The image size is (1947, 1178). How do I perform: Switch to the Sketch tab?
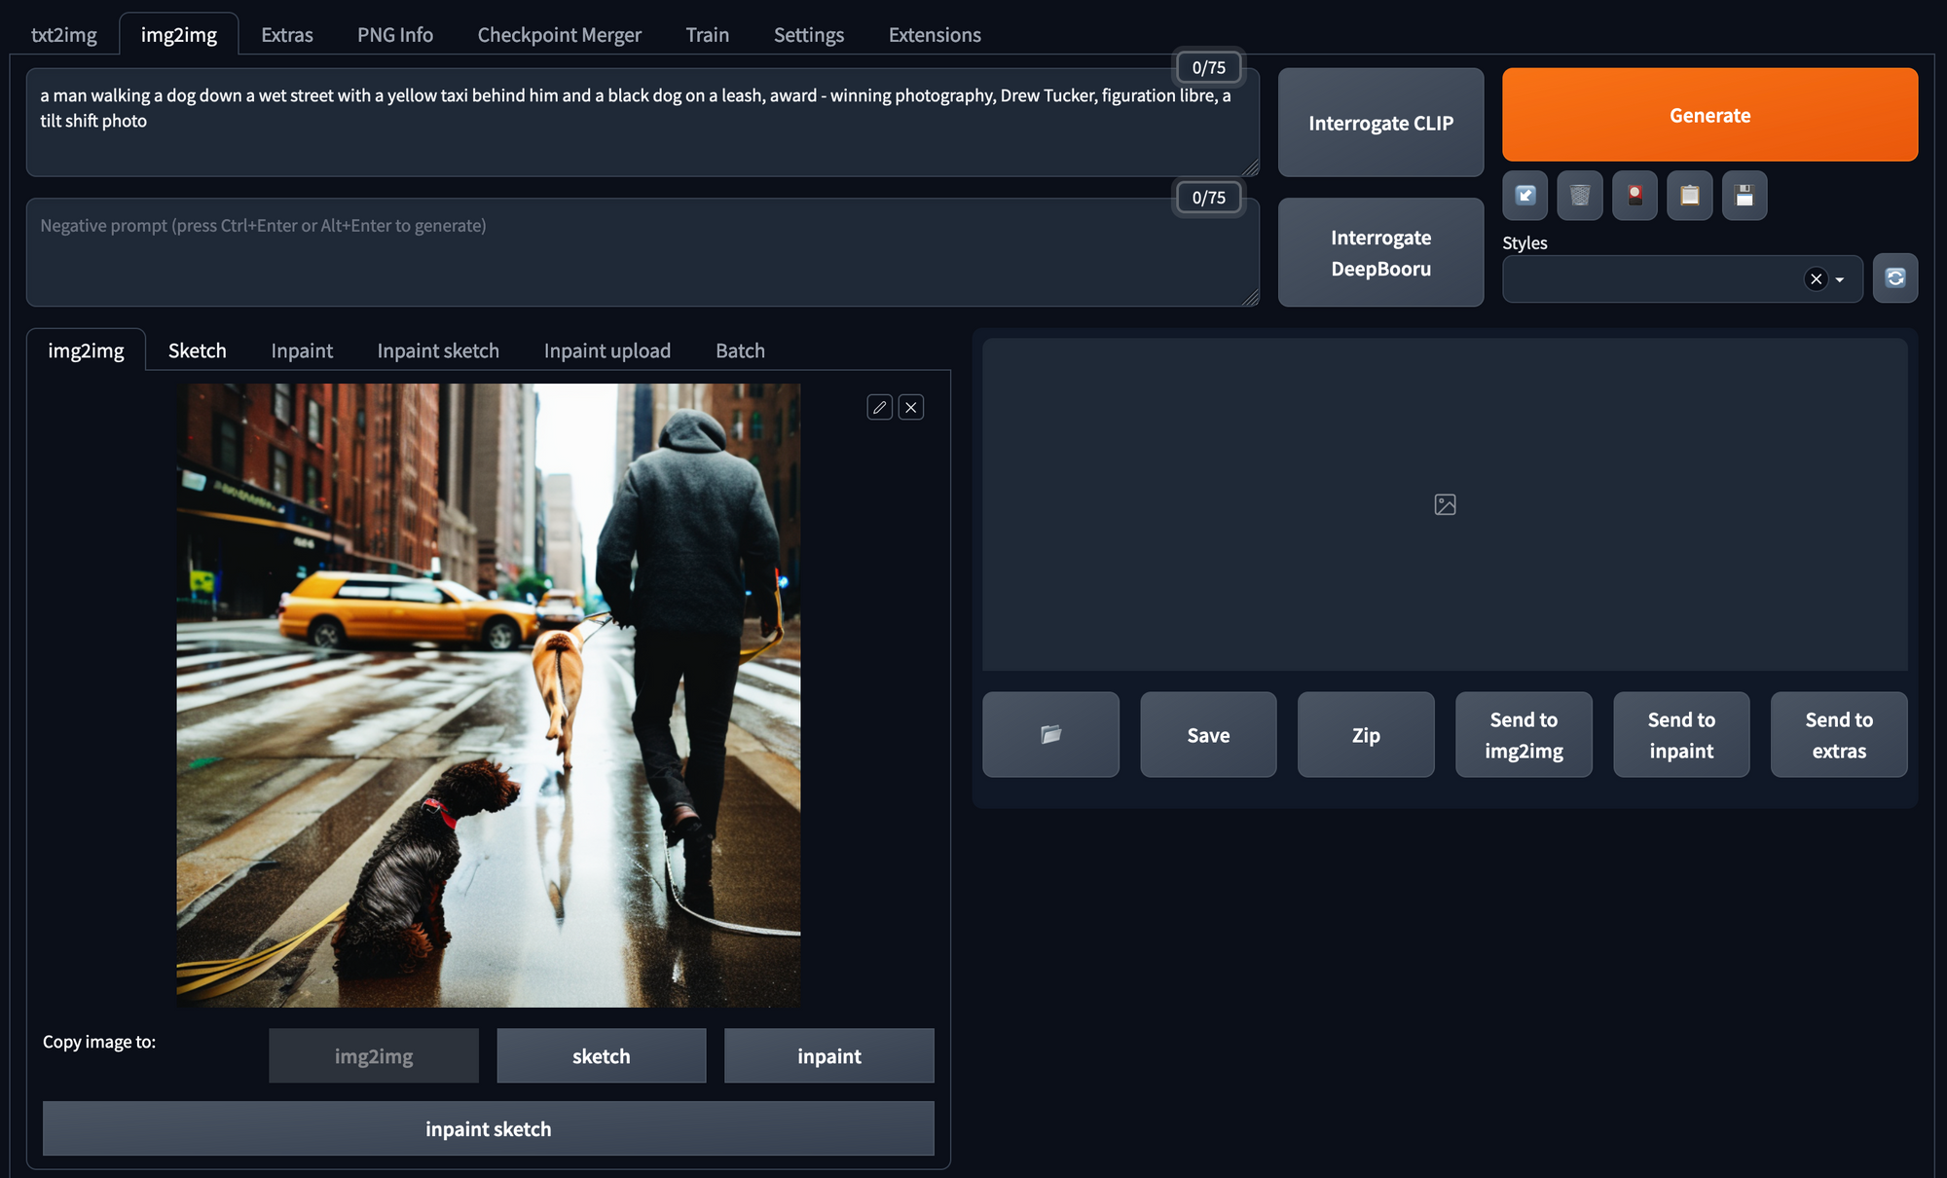click(x=196, y=350)
